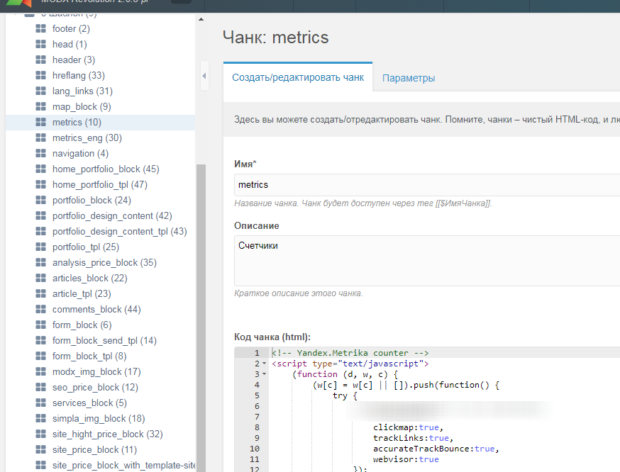This screenshot has height=472, width=620.
Task: Open the seo_price_block (12) chunk
Action: (x=95, y=388)
